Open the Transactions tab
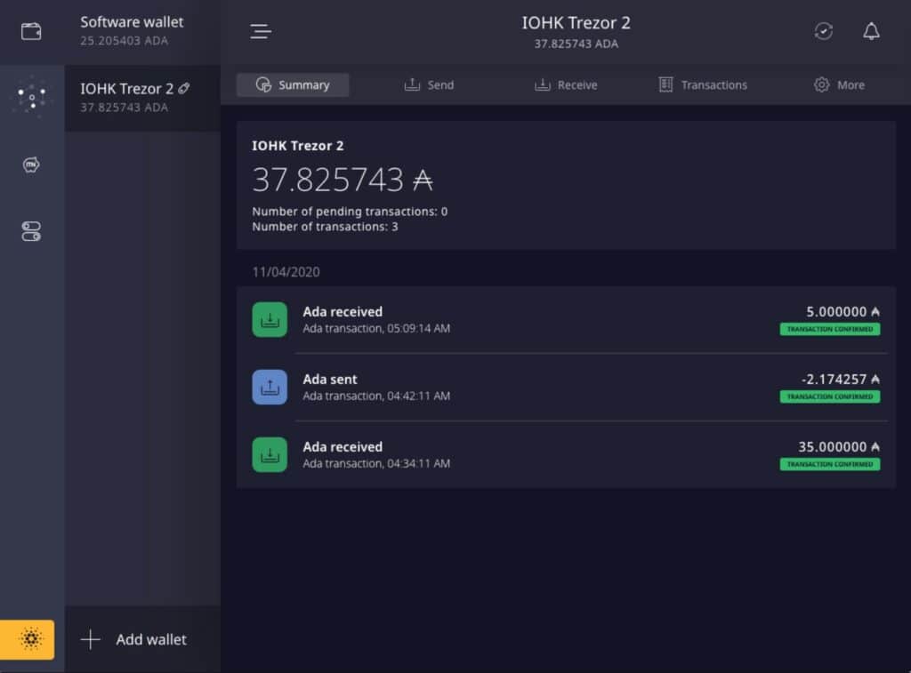This screenshot has height=673, width=911. (x=703, y=84)
